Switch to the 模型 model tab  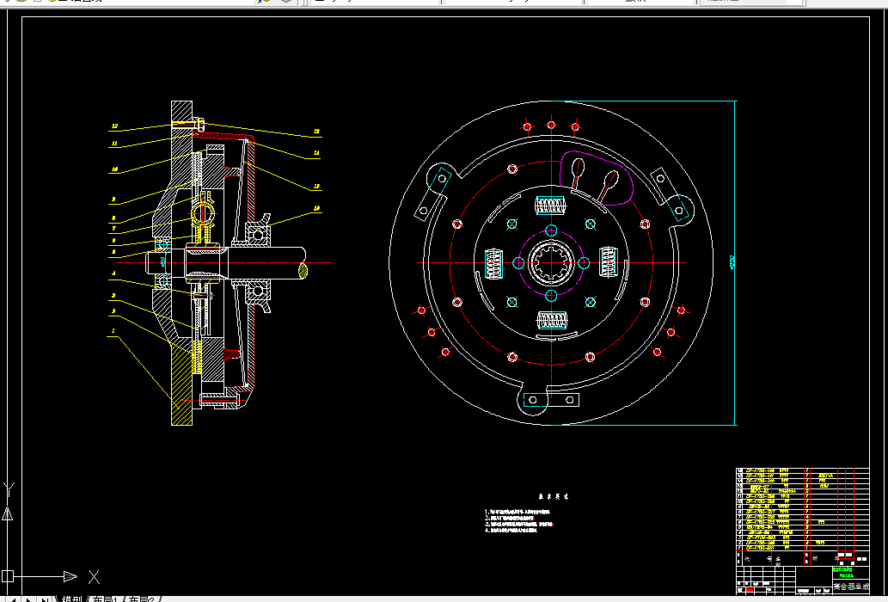point(72,599)
